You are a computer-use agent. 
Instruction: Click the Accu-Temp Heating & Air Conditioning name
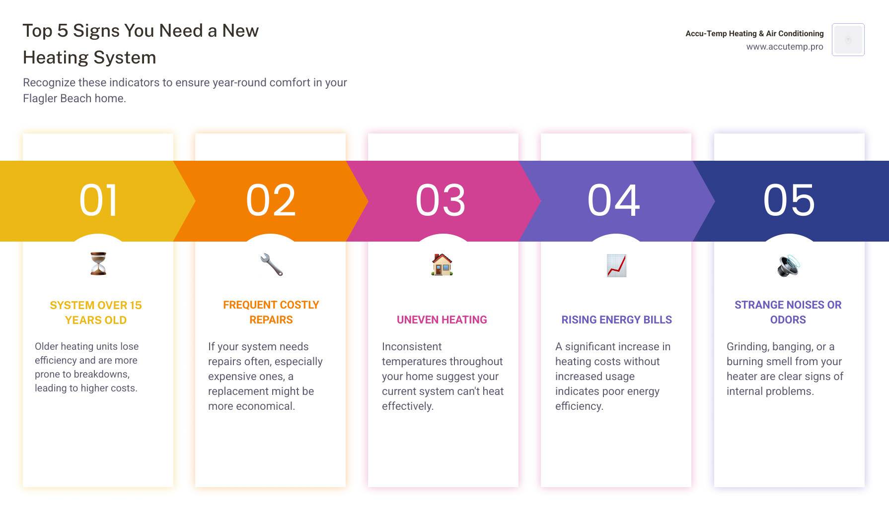754,33
